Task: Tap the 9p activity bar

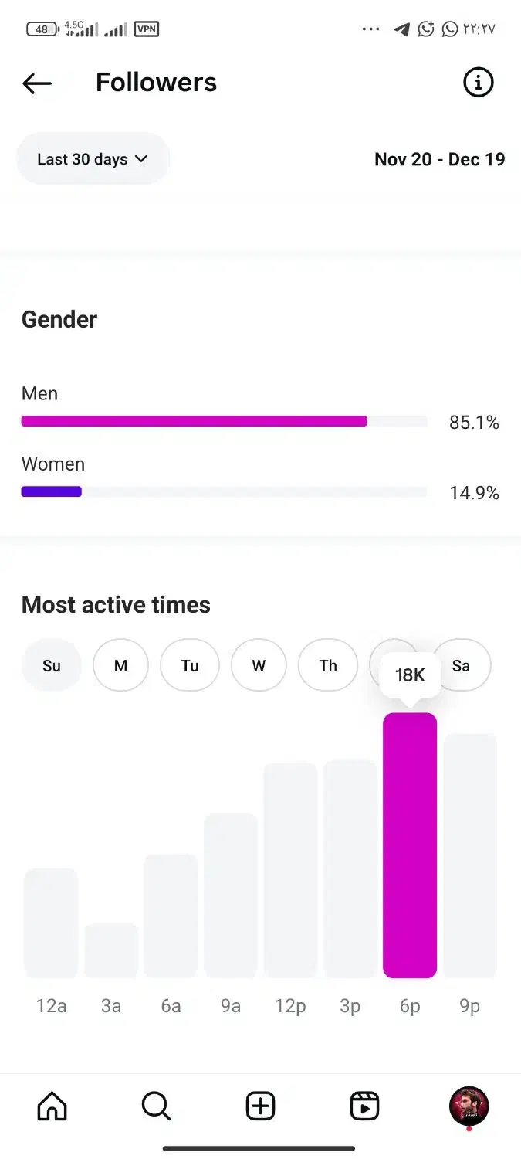Action: (x=469, y=855)
